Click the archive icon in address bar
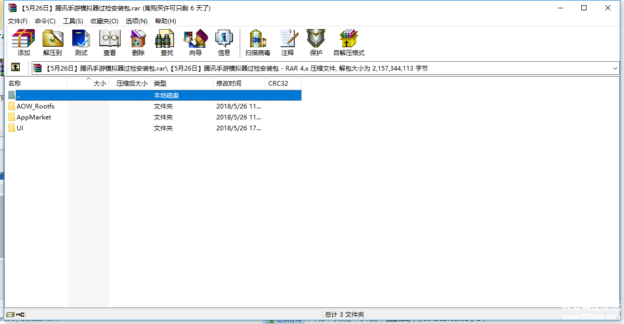Screen dimensions: 624x324 tap(37, 68)
